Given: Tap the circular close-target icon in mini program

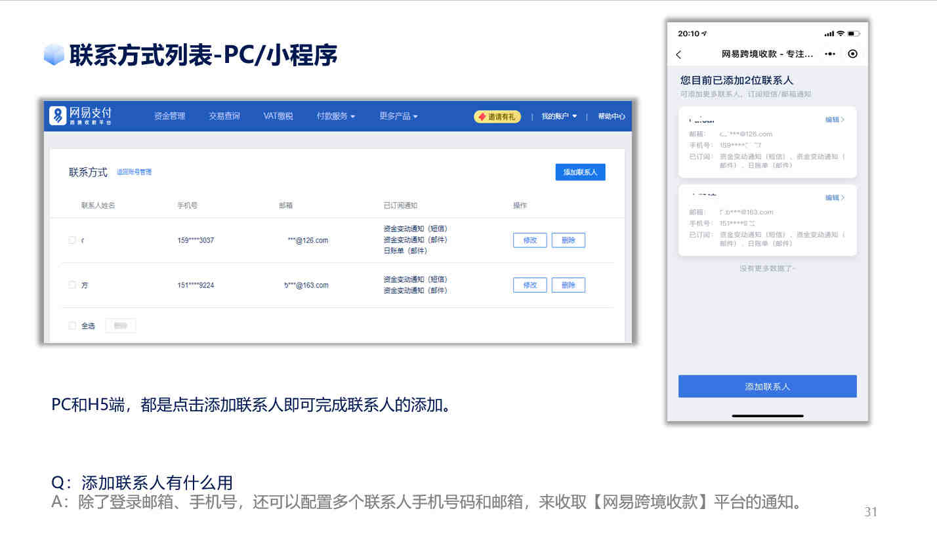Looking at the screenshot, I should coord(852,54).
